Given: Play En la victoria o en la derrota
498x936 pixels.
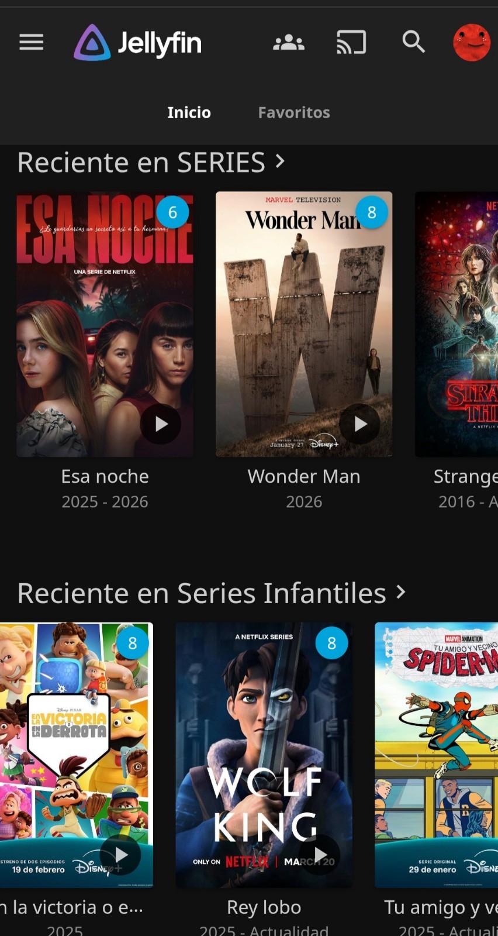Looking at the screenshot, I should click(120, 855).
